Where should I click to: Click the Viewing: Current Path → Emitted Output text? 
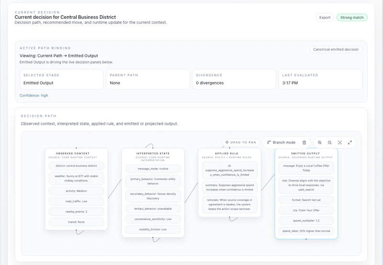click(58, 56)
